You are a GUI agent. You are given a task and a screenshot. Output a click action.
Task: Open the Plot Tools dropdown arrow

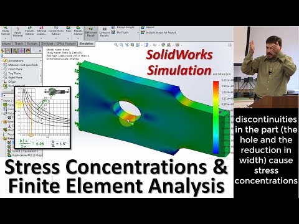click(x=138, y=33)
